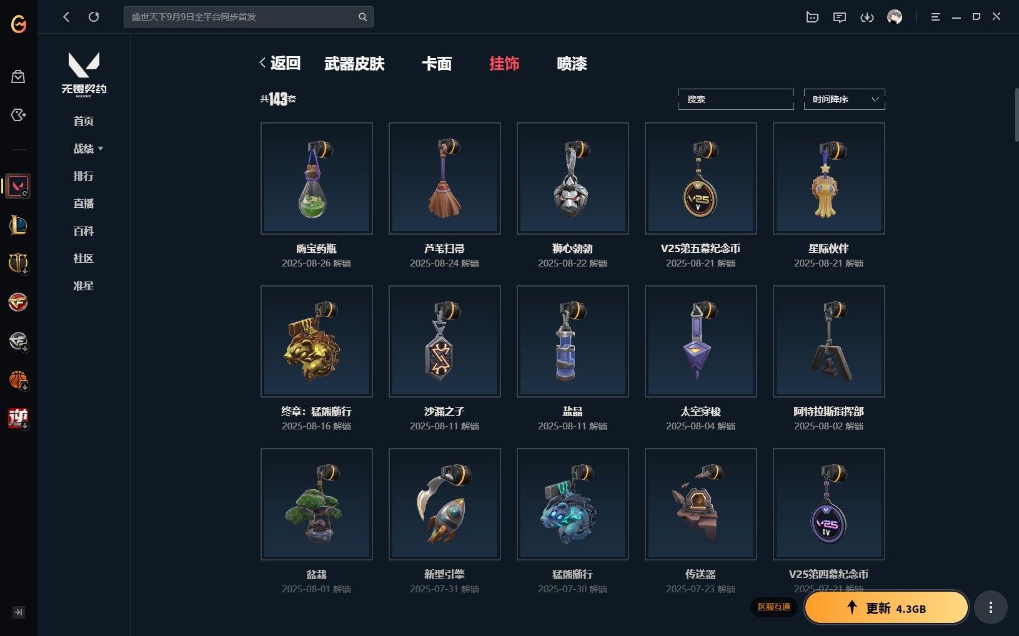The image size is (1019, 636).
Task: Open 社区 in left navigation
Action: [84, 258]
